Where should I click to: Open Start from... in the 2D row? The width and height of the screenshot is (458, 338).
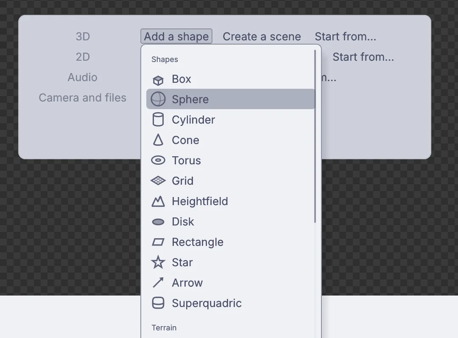coord(363,57)
